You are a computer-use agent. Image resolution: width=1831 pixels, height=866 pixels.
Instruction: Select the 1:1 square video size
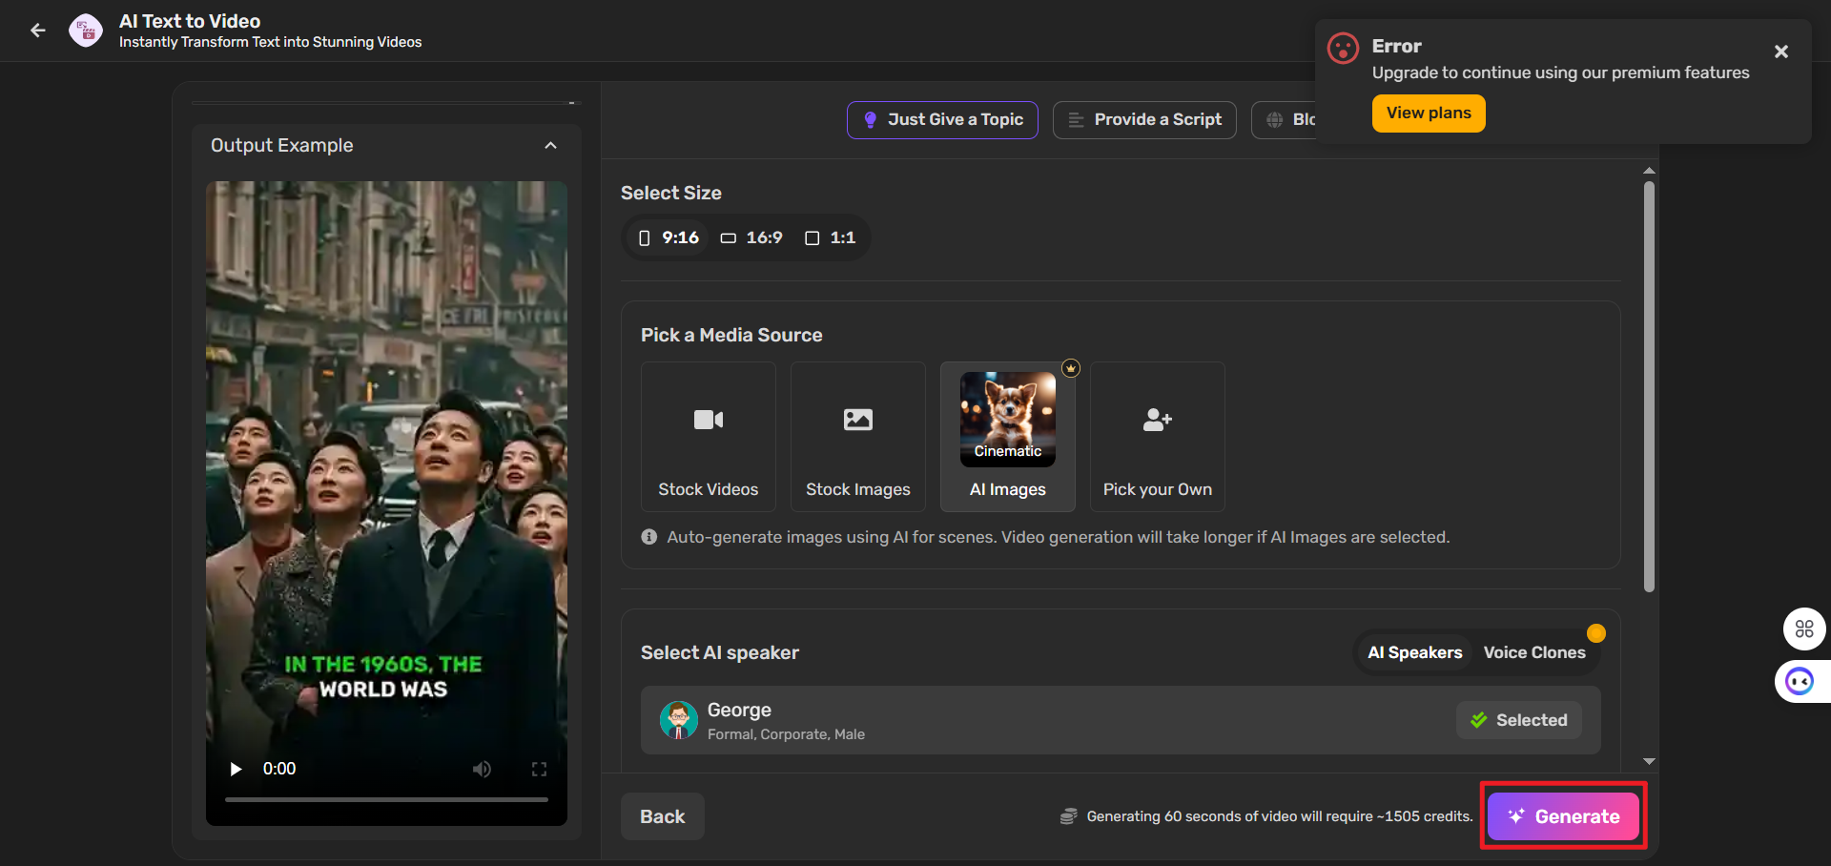click(x=831, y=237)
